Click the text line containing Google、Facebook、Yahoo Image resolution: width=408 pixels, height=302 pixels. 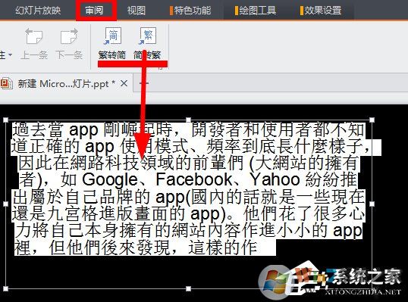click(x=188, y=179)
